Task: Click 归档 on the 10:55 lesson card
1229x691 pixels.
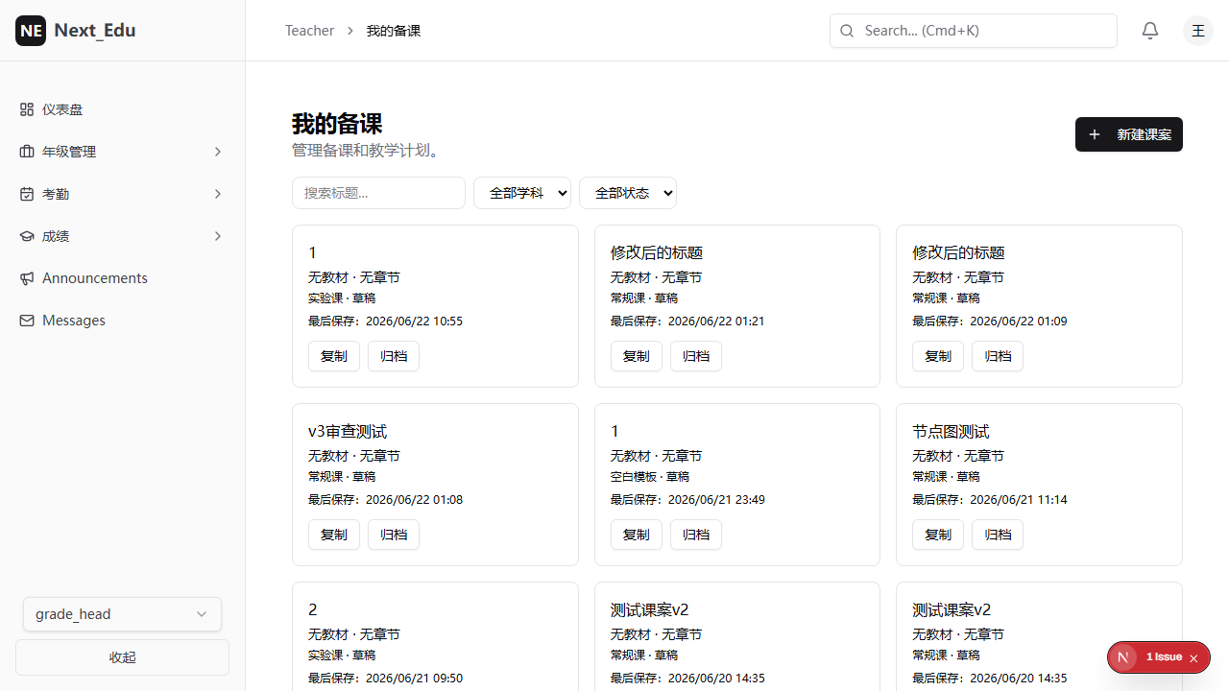Action: pos(394,356)
